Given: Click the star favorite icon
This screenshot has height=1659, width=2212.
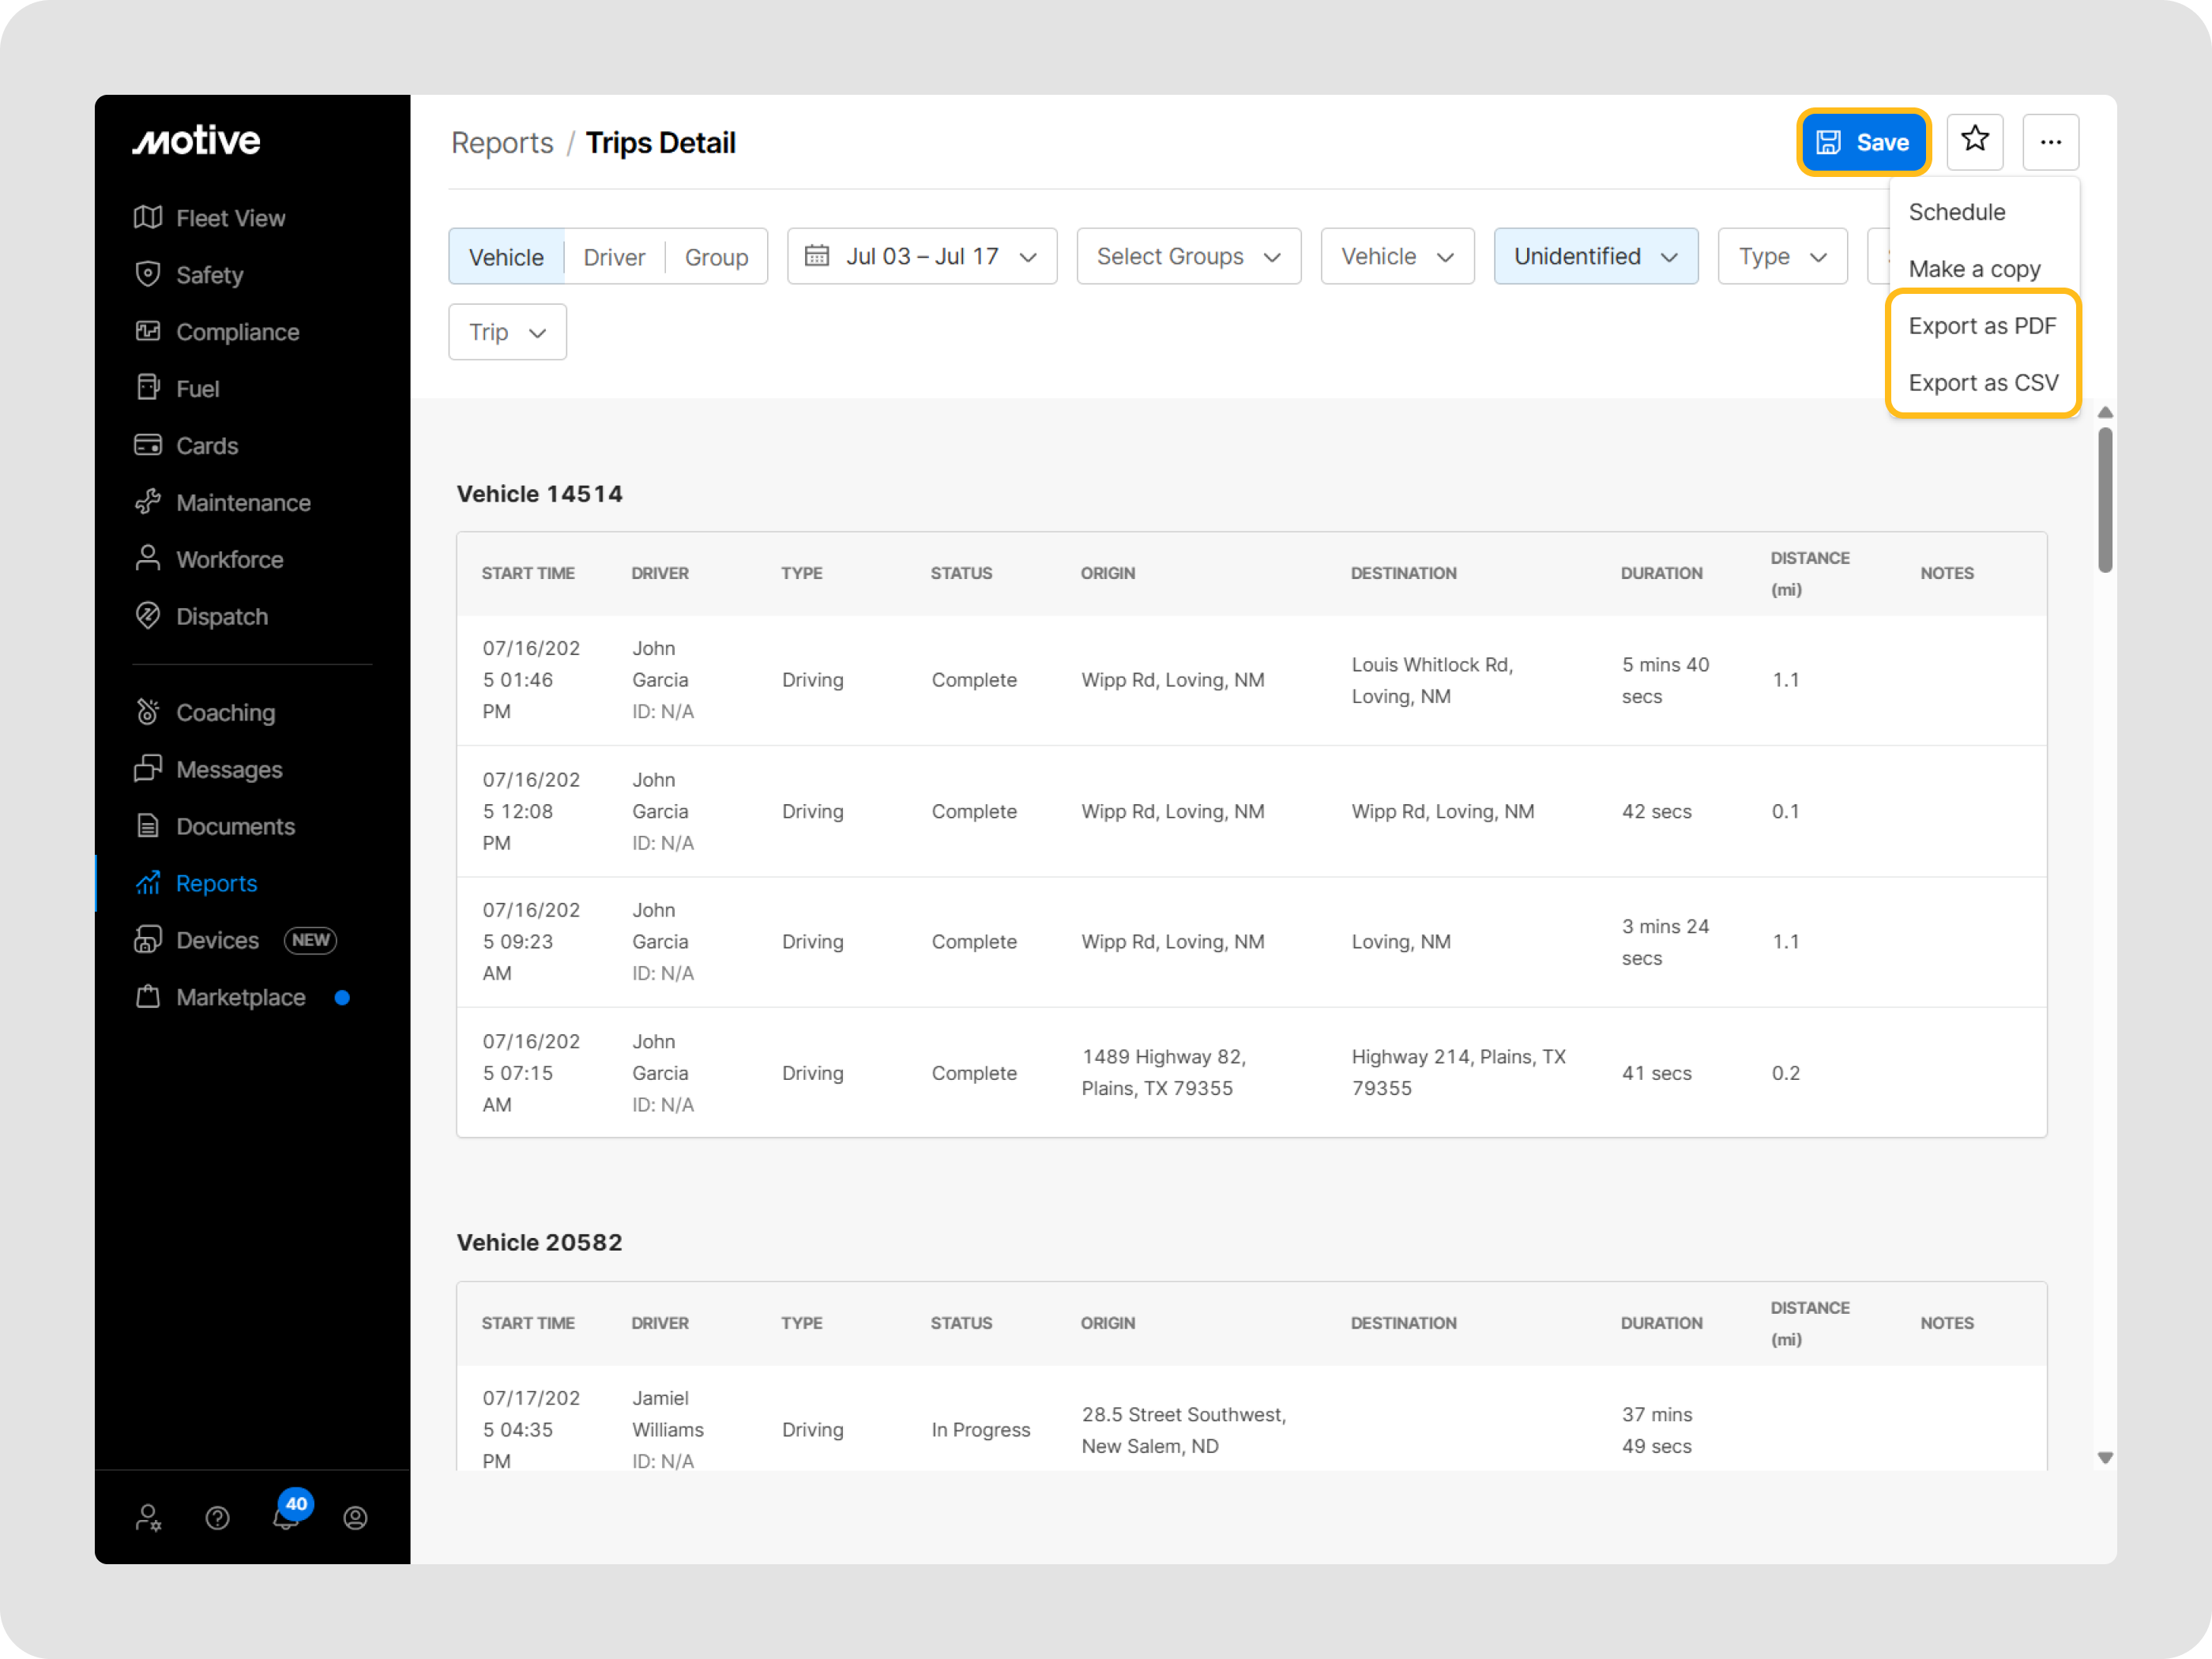Looking at the screenshot, I should click(1974, 141).
